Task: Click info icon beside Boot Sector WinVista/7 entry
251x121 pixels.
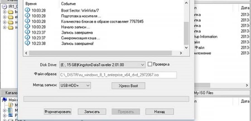Action: [x=28, y=10]
